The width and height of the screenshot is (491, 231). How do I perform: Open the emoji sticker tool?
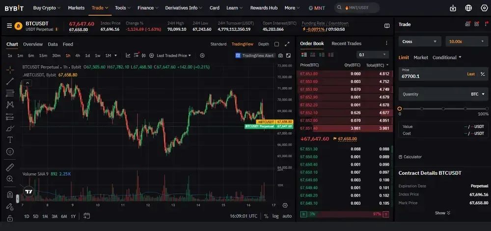10,151
